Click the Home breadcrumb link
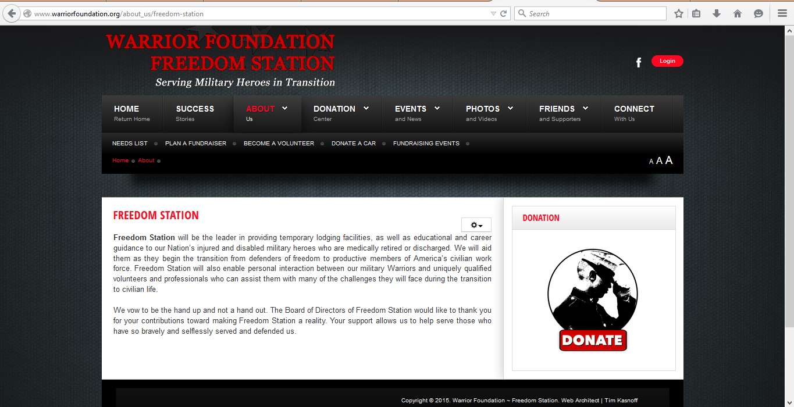Image resolution: width=794 pixels, height=407 pixels. 120,160
